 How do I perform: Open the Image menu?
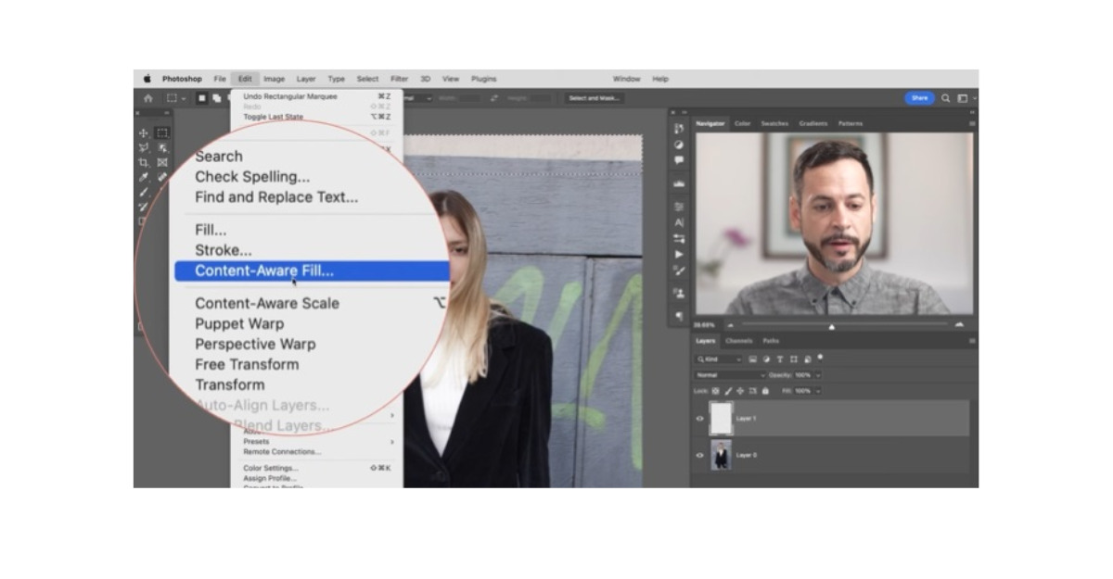274,80
